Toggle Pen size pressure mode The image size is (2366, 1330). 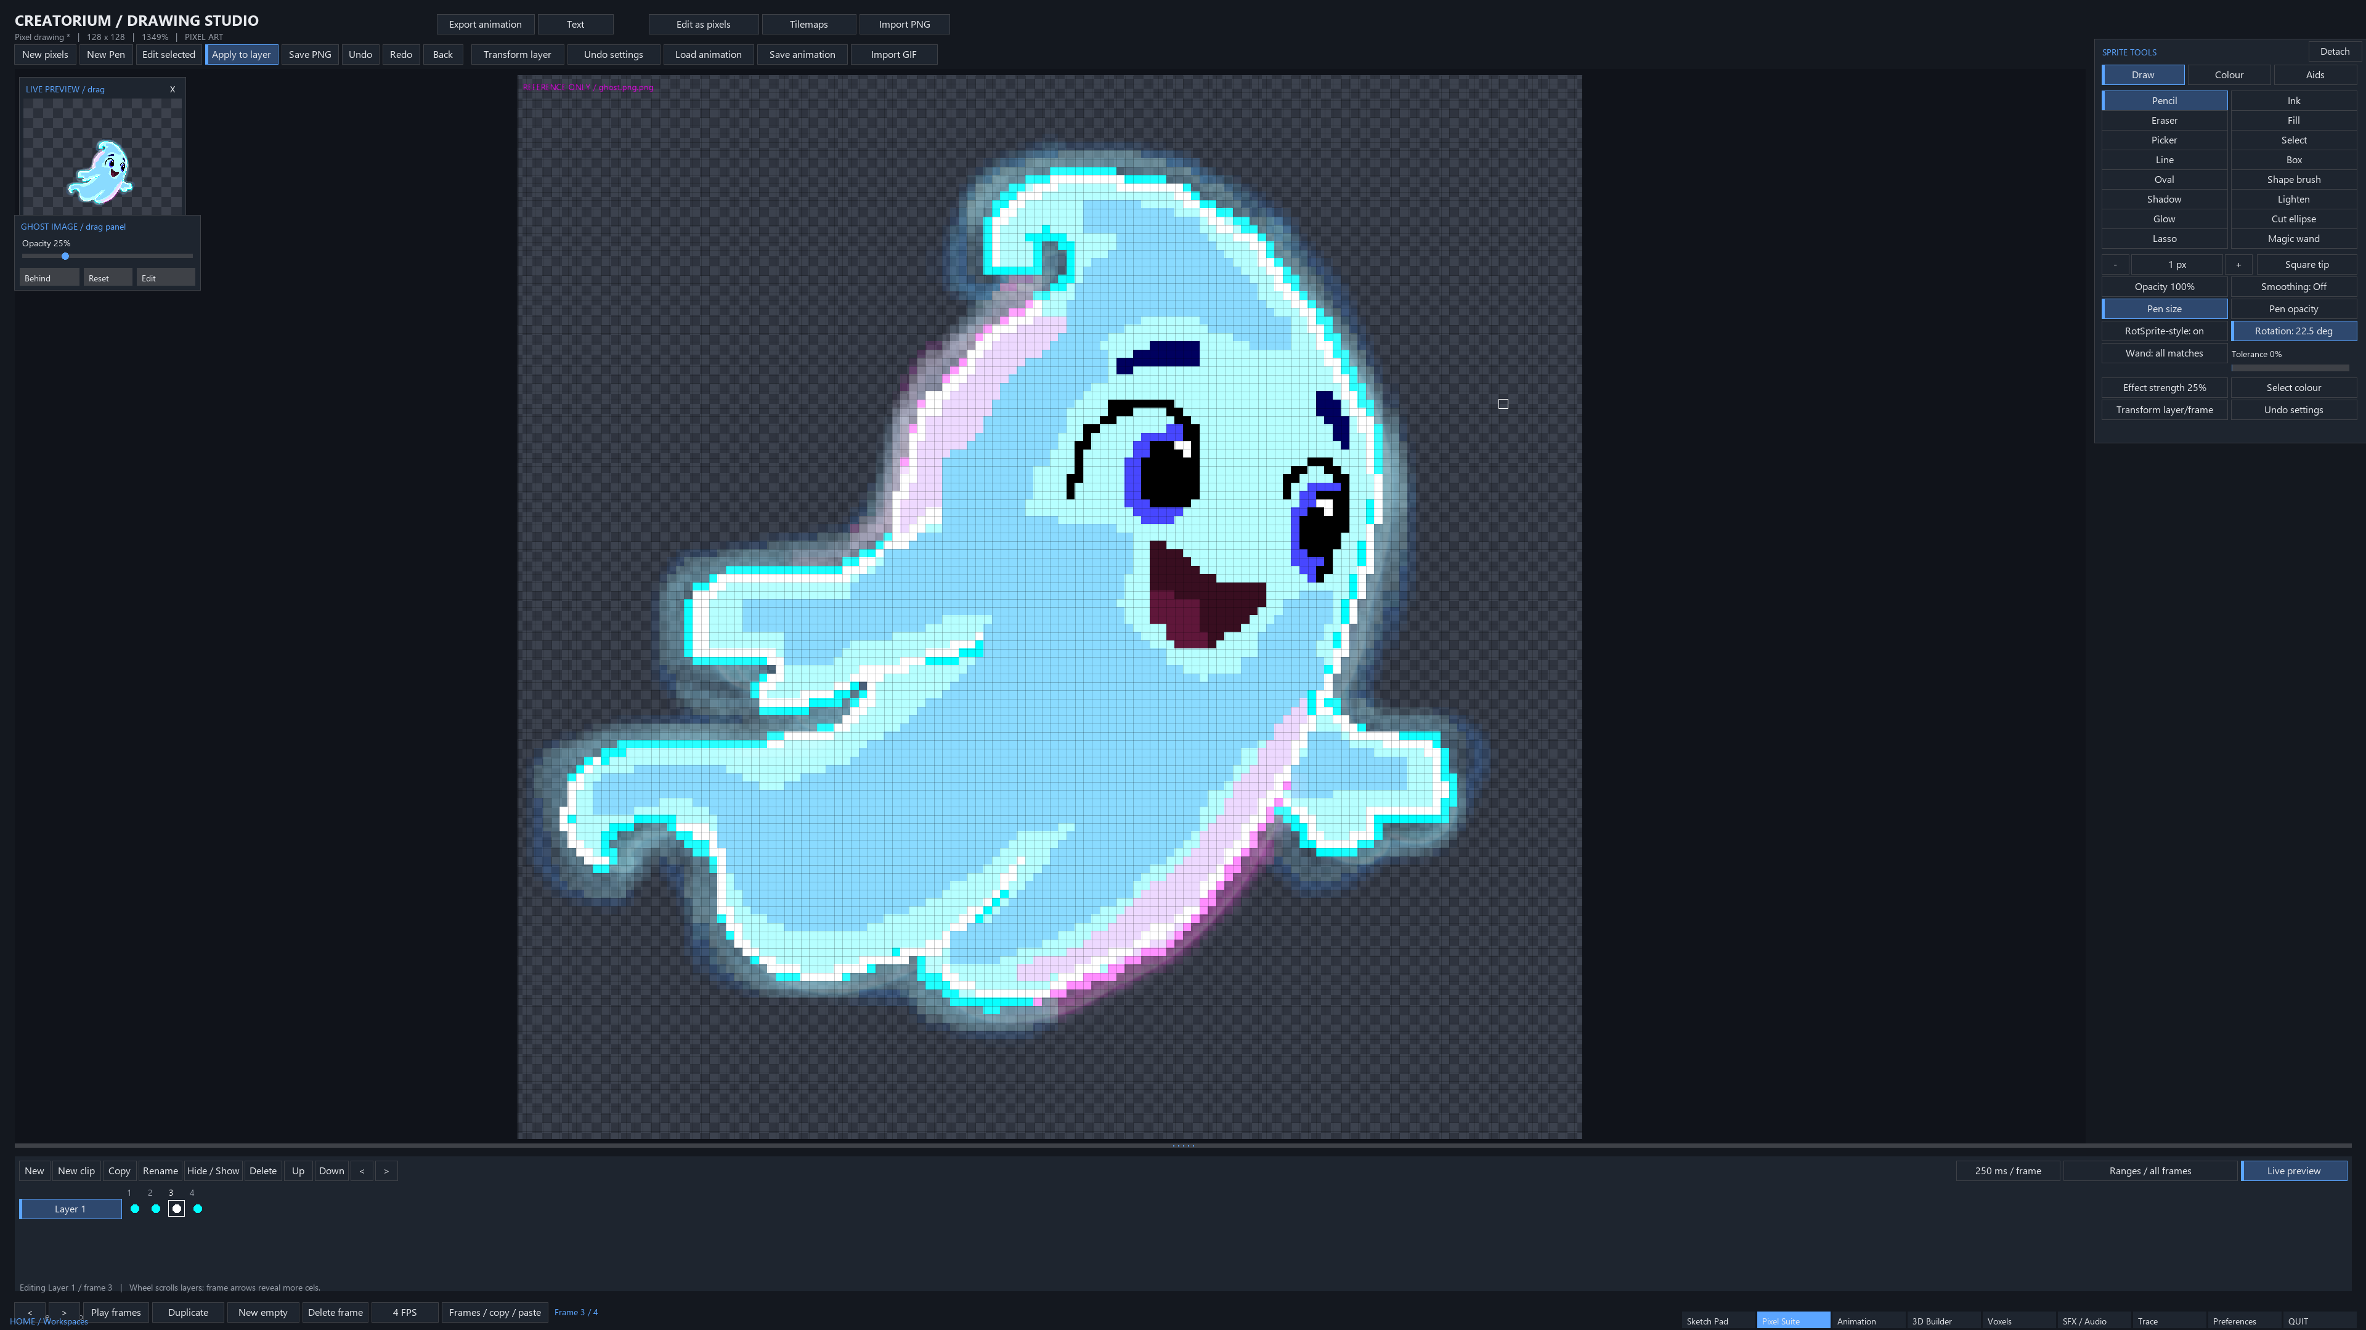(x=2164, y=309)
